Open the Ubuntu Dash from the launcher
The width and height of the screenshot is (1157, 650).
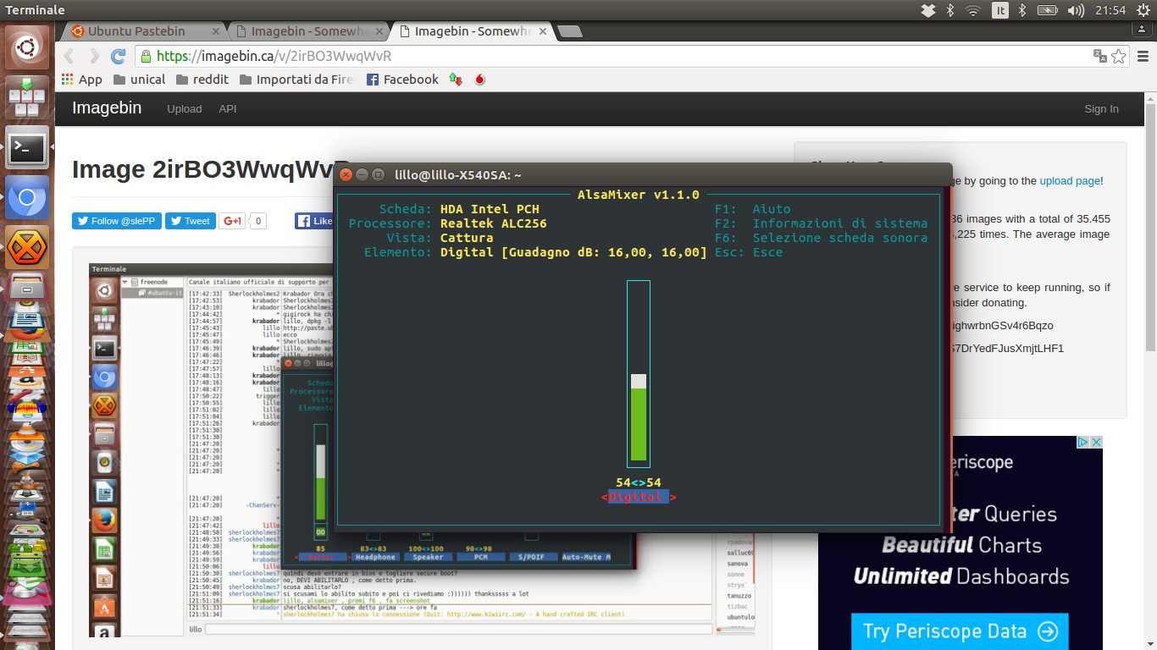click(28, 47)
